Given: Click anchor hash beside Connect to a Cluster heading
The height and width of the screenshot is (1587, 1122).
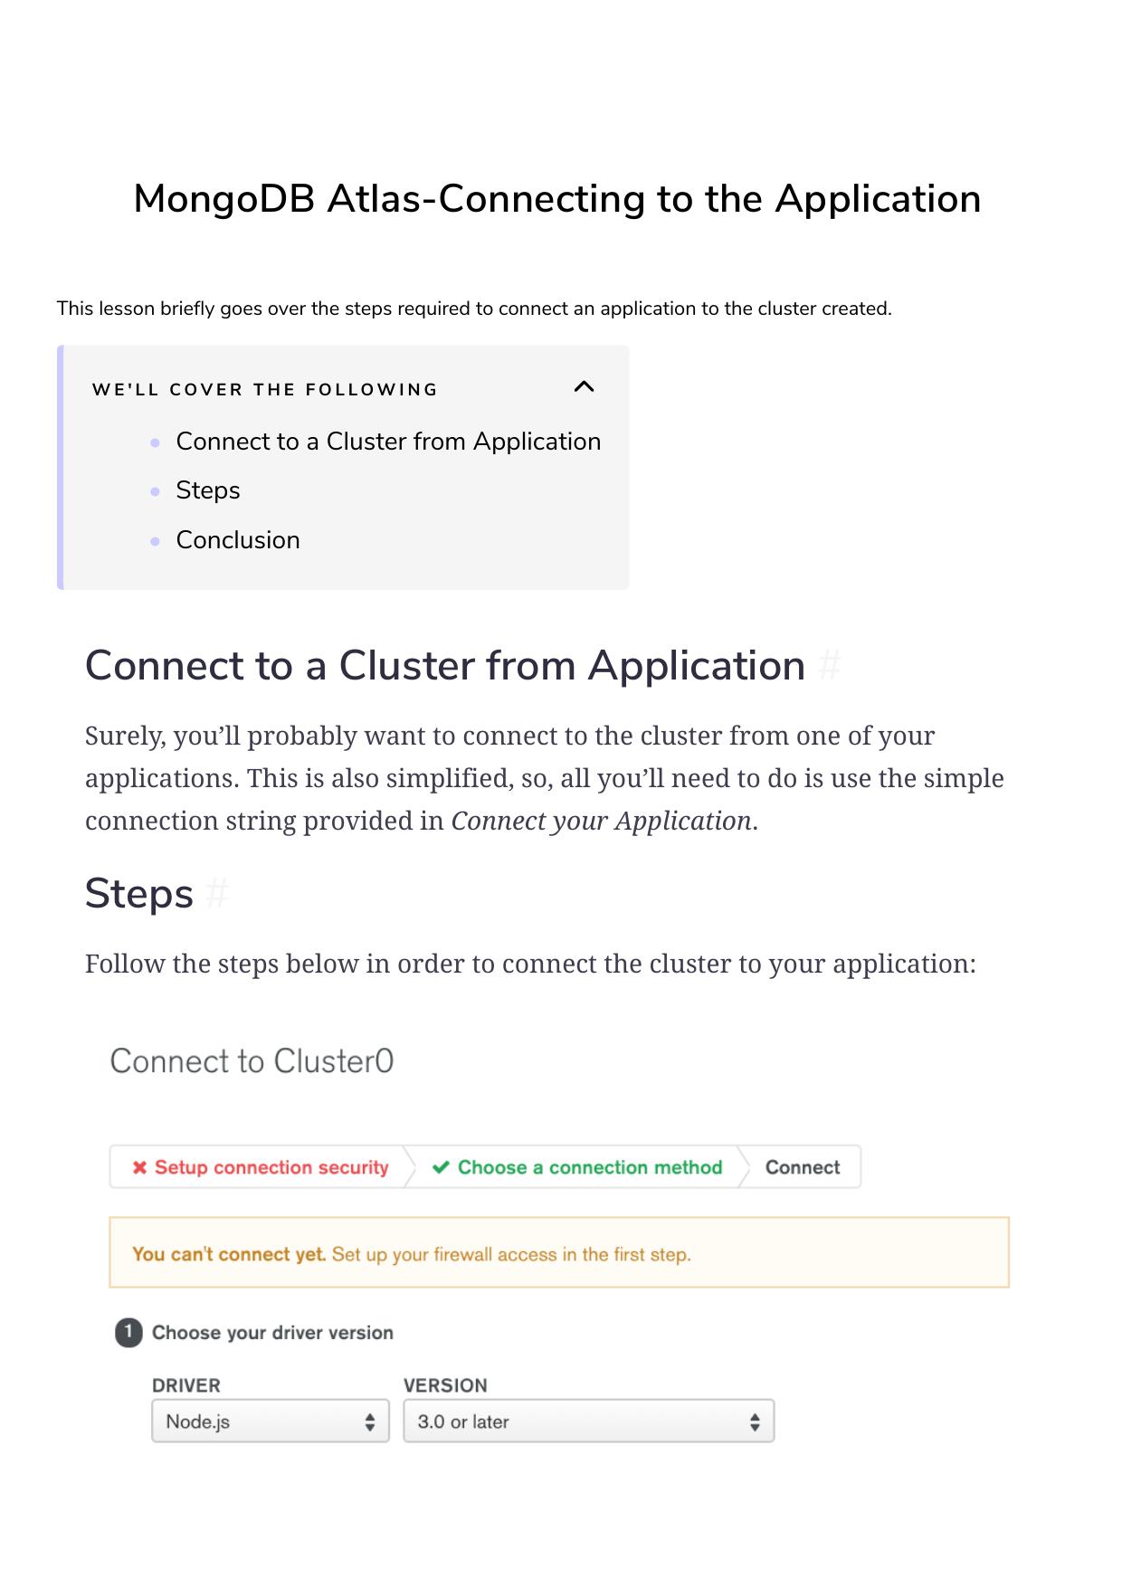Looking at the screenshot, I should (829, 666).
